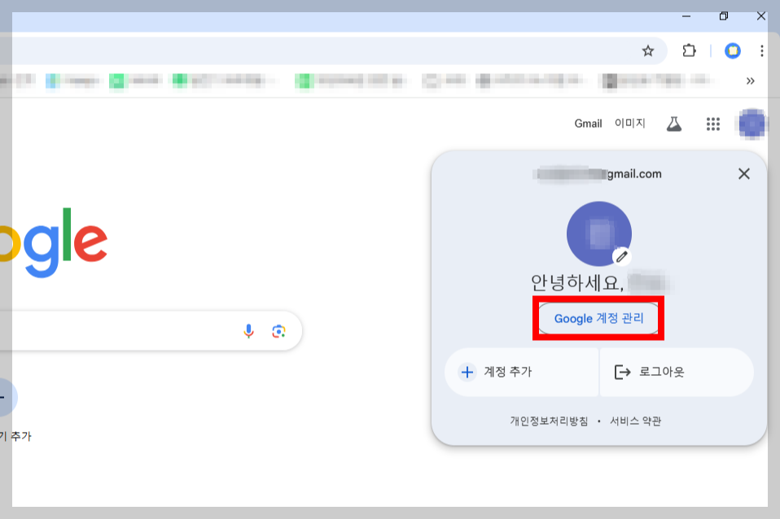
Task: Search by image with Google Lens icon
Action: pyautogui.click(x=278, y=331)
